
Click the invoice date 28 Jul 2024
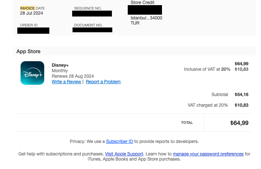(x=31, y=13)
